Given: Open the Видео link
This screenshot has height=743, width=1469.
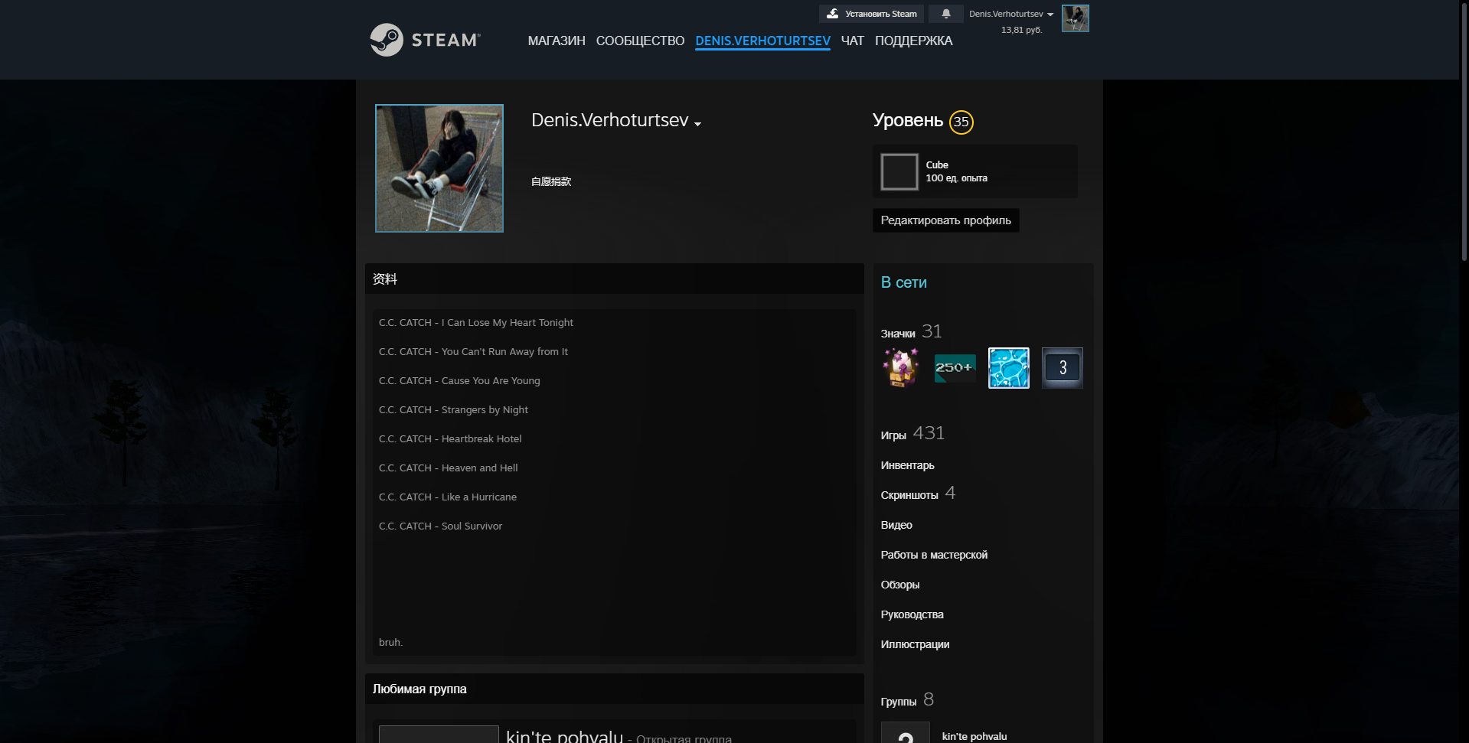Looking at the screenshot, I should pyautogui.click(x=896, y=525).
